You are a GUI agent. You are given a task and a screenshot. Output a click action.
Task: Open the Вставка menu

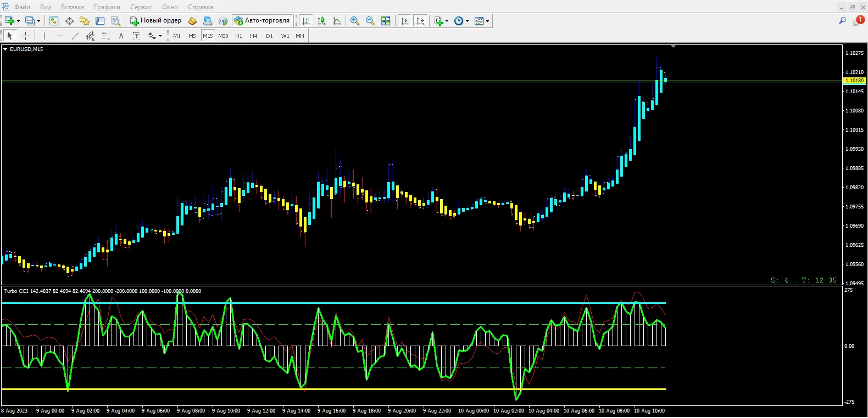(73, 7)
